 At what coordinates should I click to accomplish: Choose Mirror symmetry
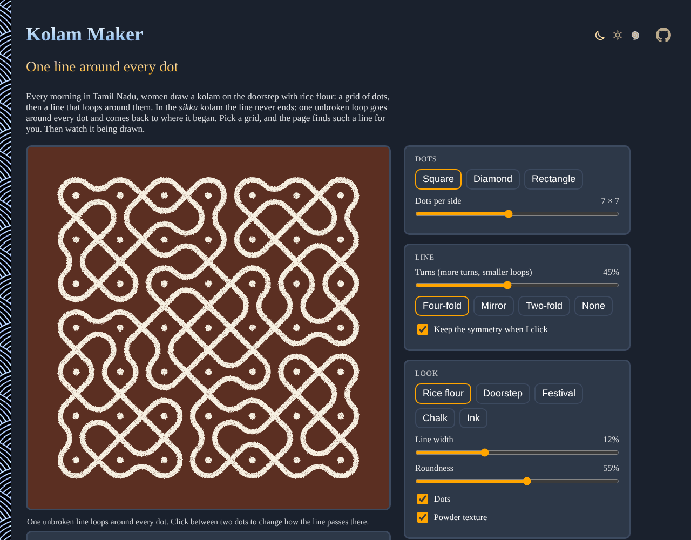(493, 306)
